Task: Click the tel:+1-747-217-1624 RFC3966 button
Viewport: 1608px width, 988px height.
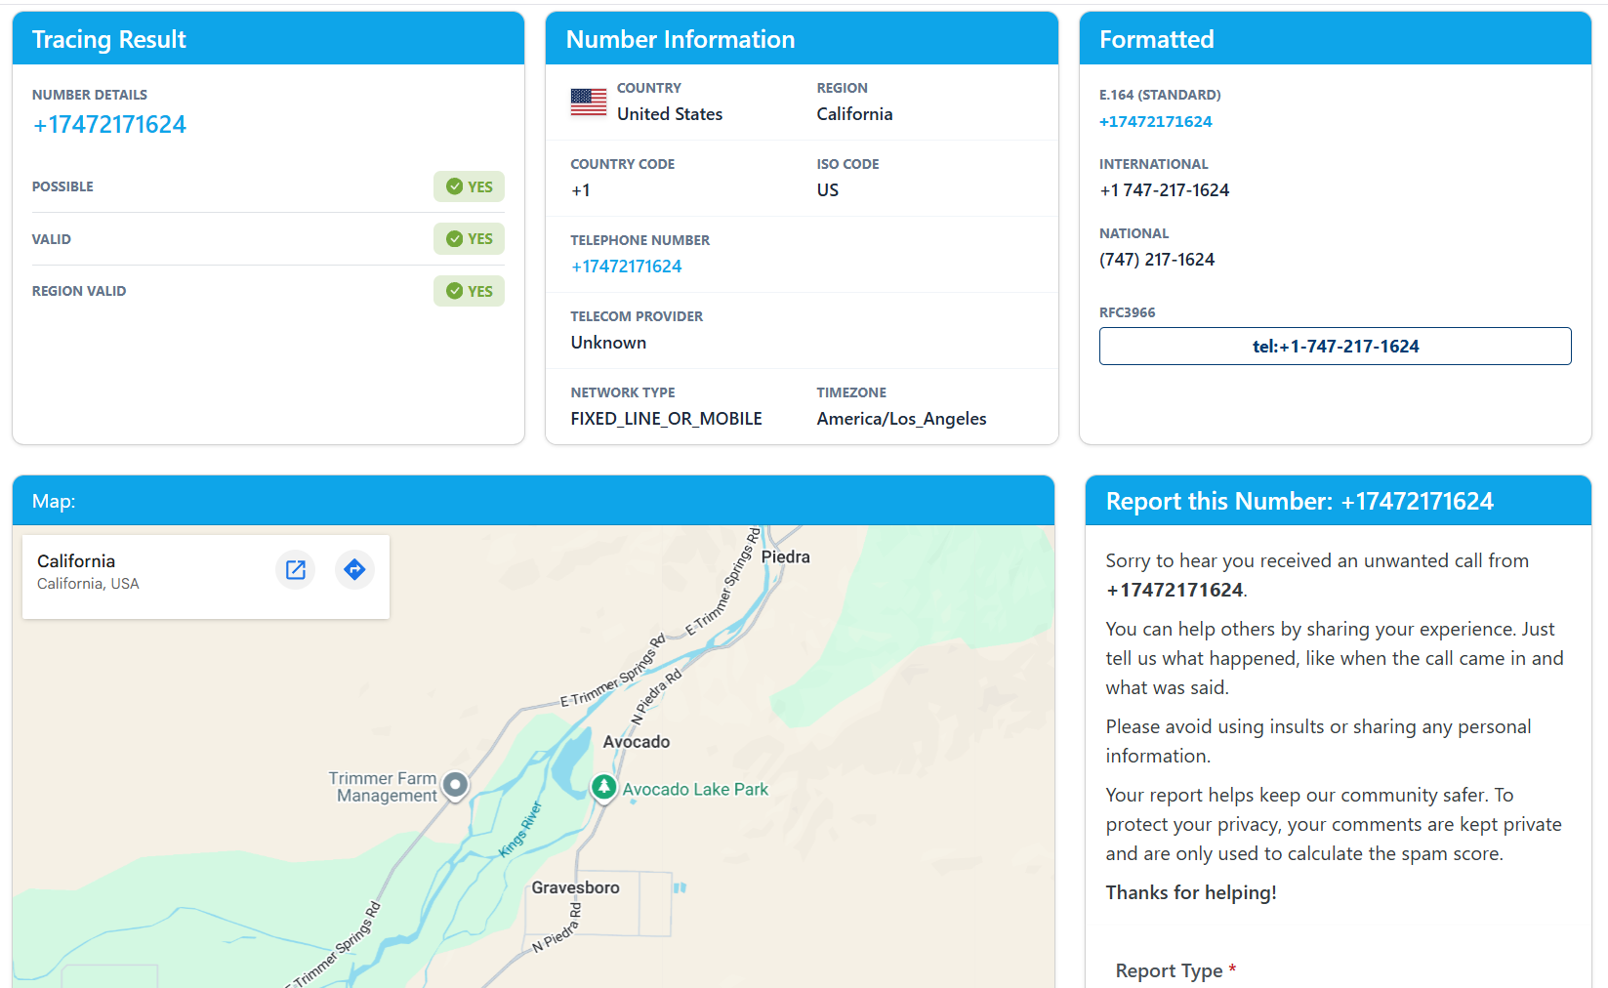Action: point(1335,347)
